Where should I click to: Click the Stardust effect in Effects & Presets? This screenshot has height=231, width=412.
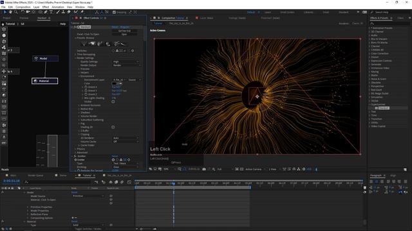pos(384,108)
